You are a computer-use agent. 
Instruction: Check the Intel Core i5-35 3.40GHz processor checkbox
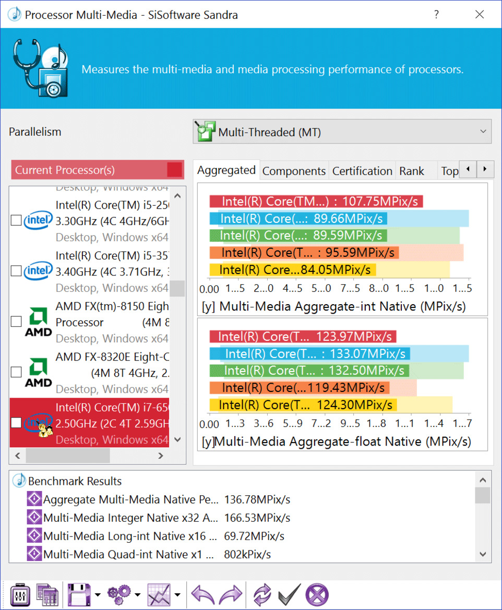coord(16,271)
